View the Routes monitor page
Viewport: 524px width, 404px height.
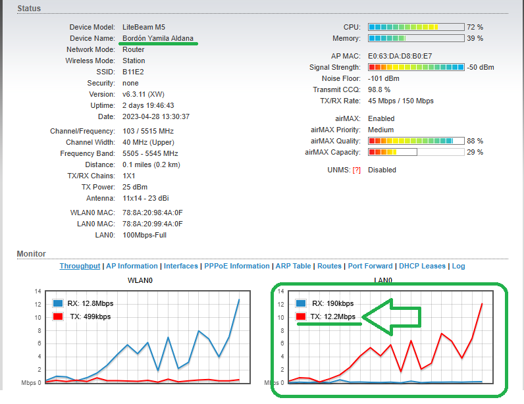pos(329,266)
